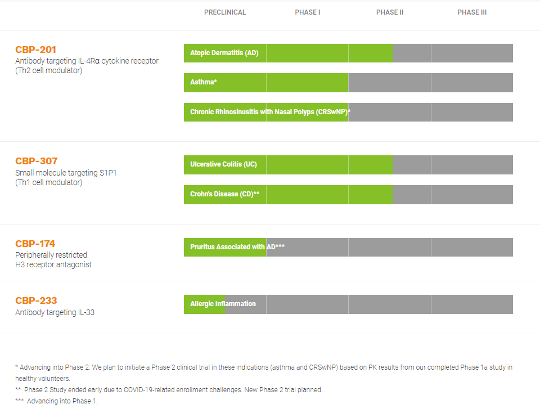The width and height of the screenshot is (540, 413).
Task: Click the Atopic Dermatitis (AD) bar label
Action: point(224,53)
